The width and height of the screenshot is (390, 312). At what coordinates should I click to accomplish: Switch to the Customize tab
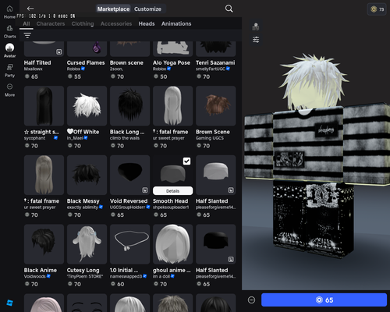(x=147, y=9)
